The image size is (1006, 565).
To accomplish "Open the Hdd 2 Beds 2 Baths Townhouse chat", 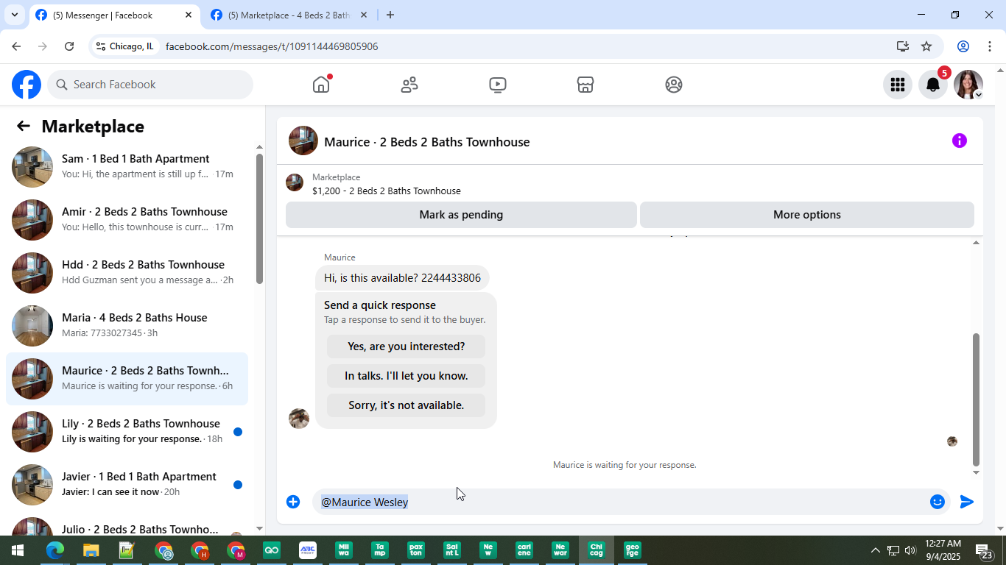I will click(x=127, y=273).
